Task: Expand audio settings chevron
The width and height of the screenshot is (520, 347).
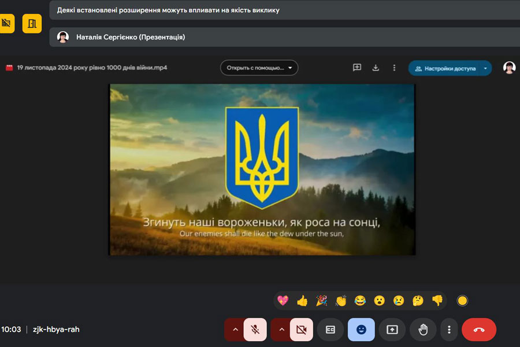Action: click(x=235, y=330)
